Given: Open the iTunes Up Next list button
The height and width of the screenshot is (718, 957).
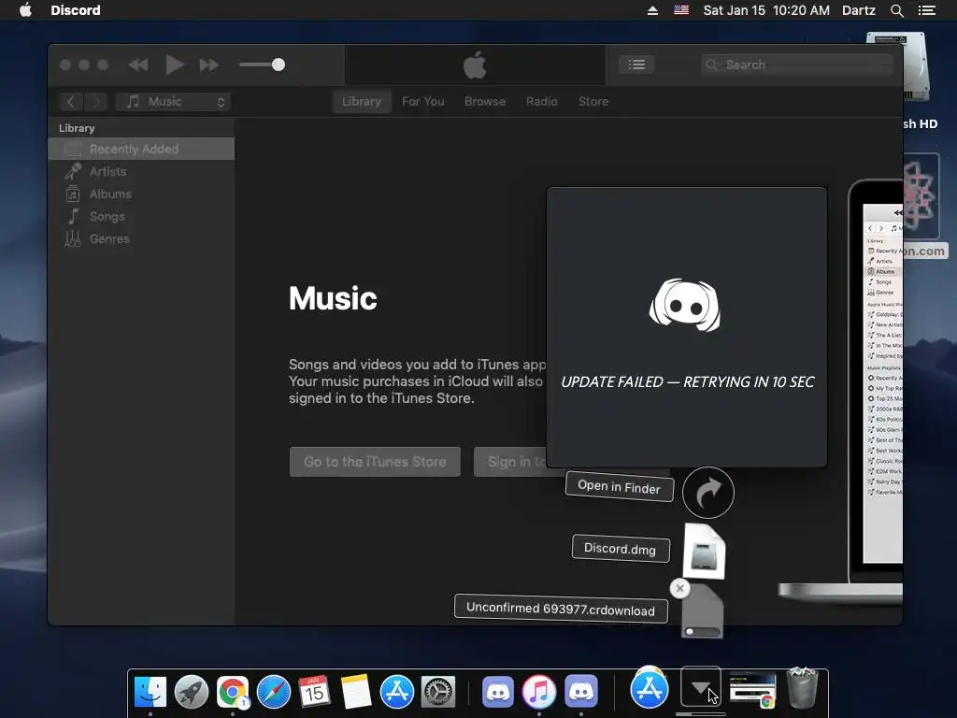Looking at the screenshot, I should (x=636, y=65).
